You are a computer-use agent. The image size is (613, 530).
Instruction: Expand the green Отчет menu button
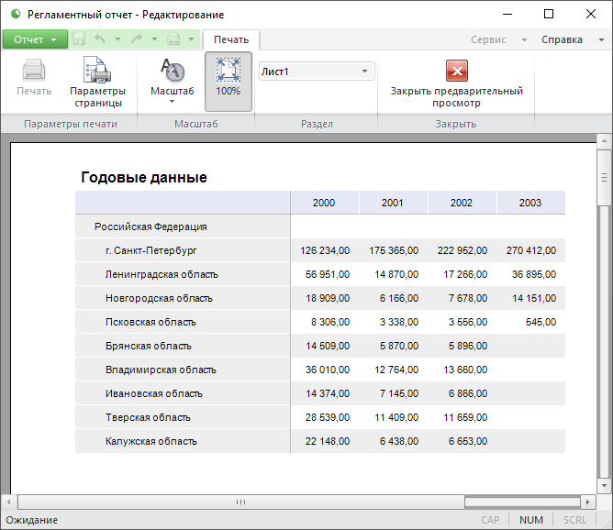click(35, 39)
